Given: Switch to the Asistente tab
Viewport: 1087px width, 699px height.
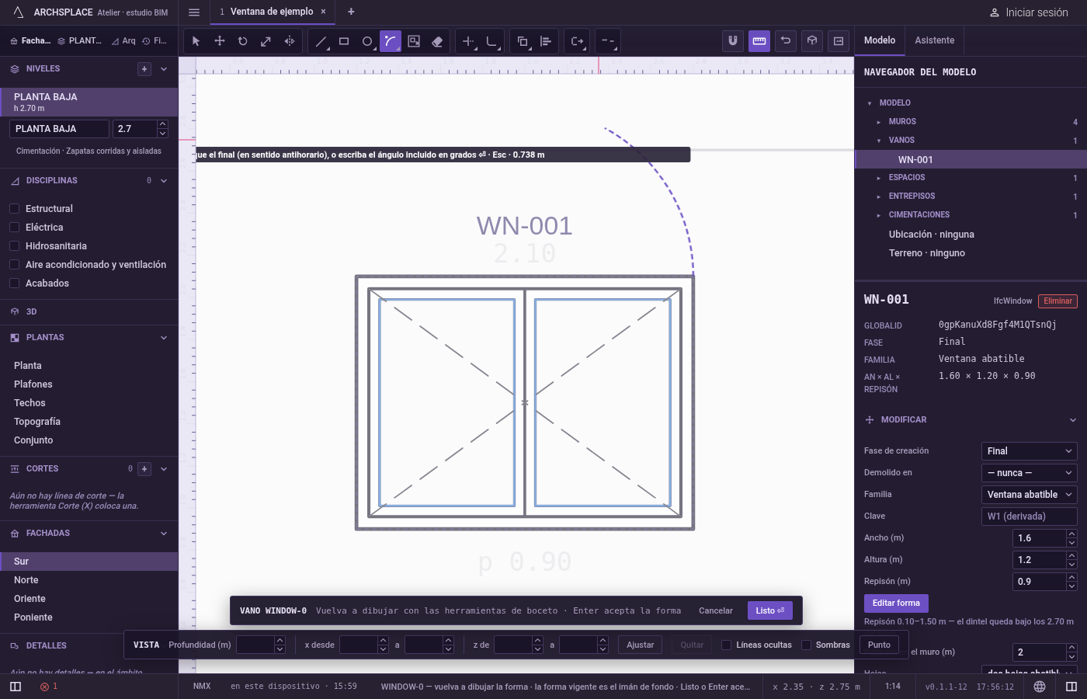Looking at the screenshot, I should pos(934,40).
